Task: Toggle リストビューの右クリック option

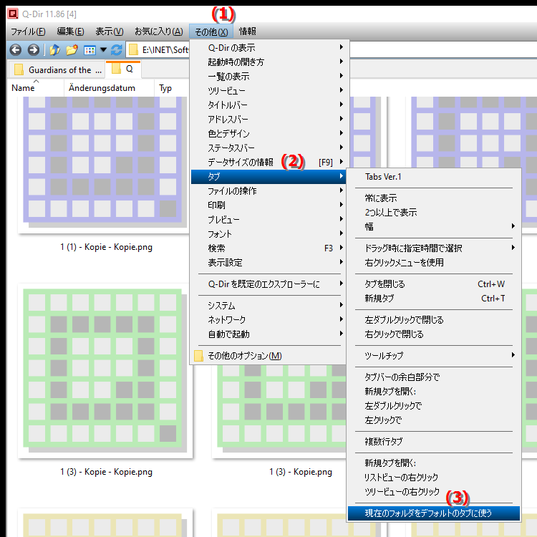Action: click(434, 478)
